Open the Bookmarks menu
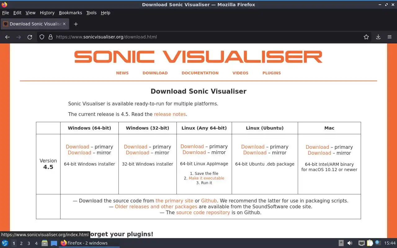The image size is (397, 248). click(x=70, y=13)
